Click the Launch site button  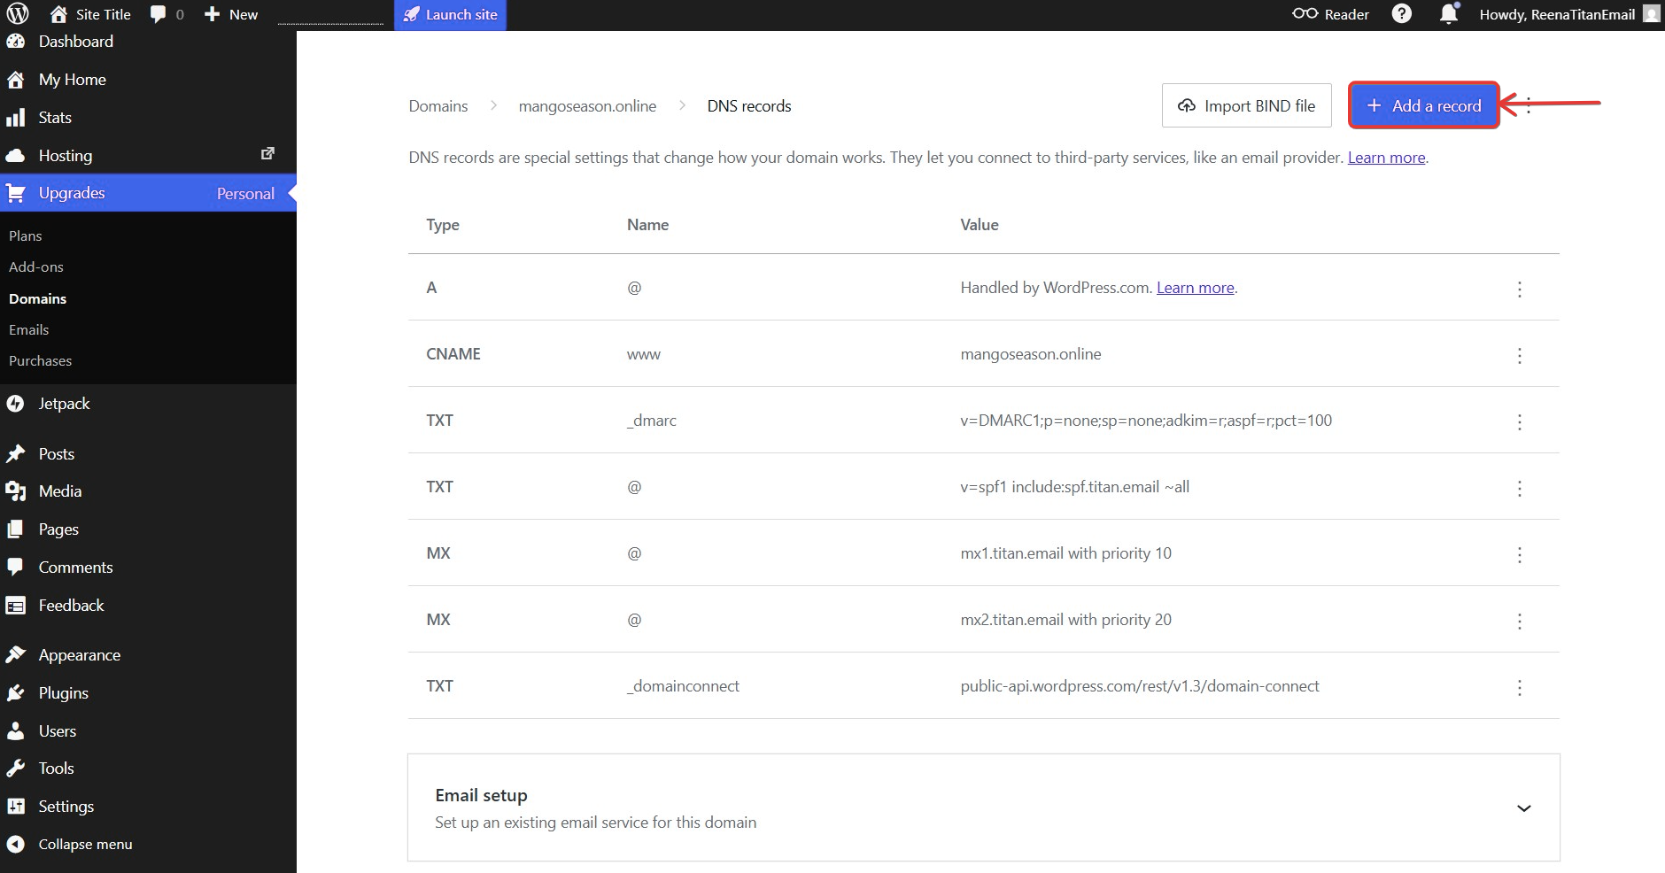tap(450, 15)
